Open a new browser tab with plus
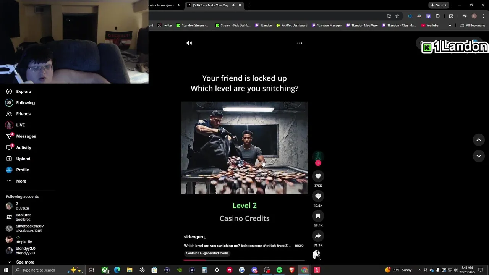Viewport: 489px width, 275px height. pyautogui.click(x=249, y=5)
